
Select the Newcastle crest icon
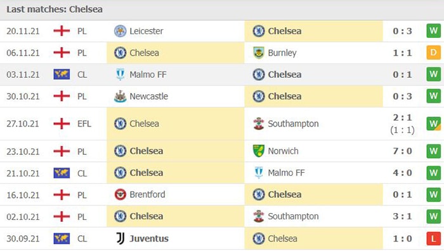[120, 96]
